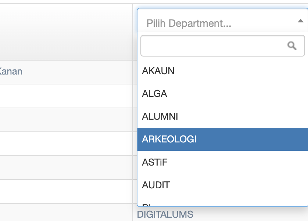
Task: Click the empty table cell left of ARKEOLOGI
Action: 66,144
